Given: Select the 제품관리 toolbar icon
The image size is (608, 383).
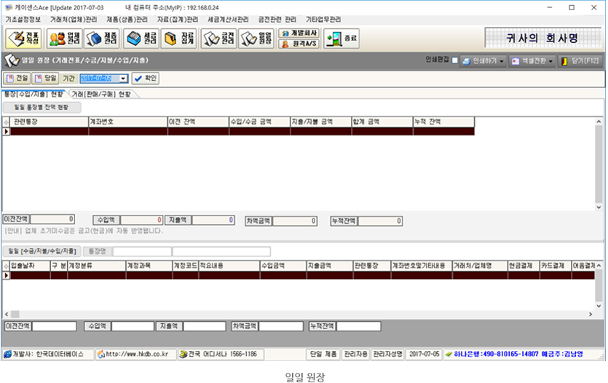Looking at the screenshot, I should click(x=102, y=39).
